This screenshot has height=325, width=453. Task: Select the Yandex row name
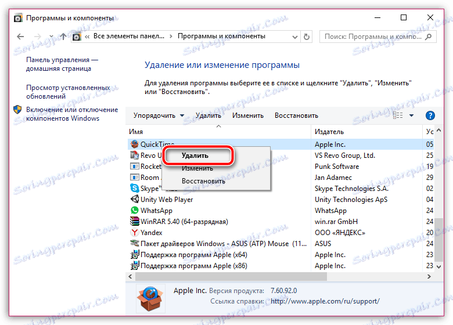pos(152,233)
